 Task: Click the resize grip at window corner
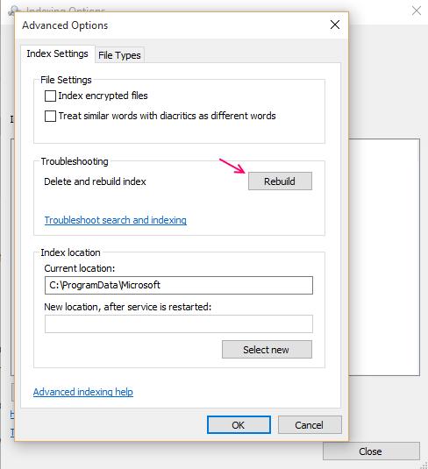tap(424, 465)
